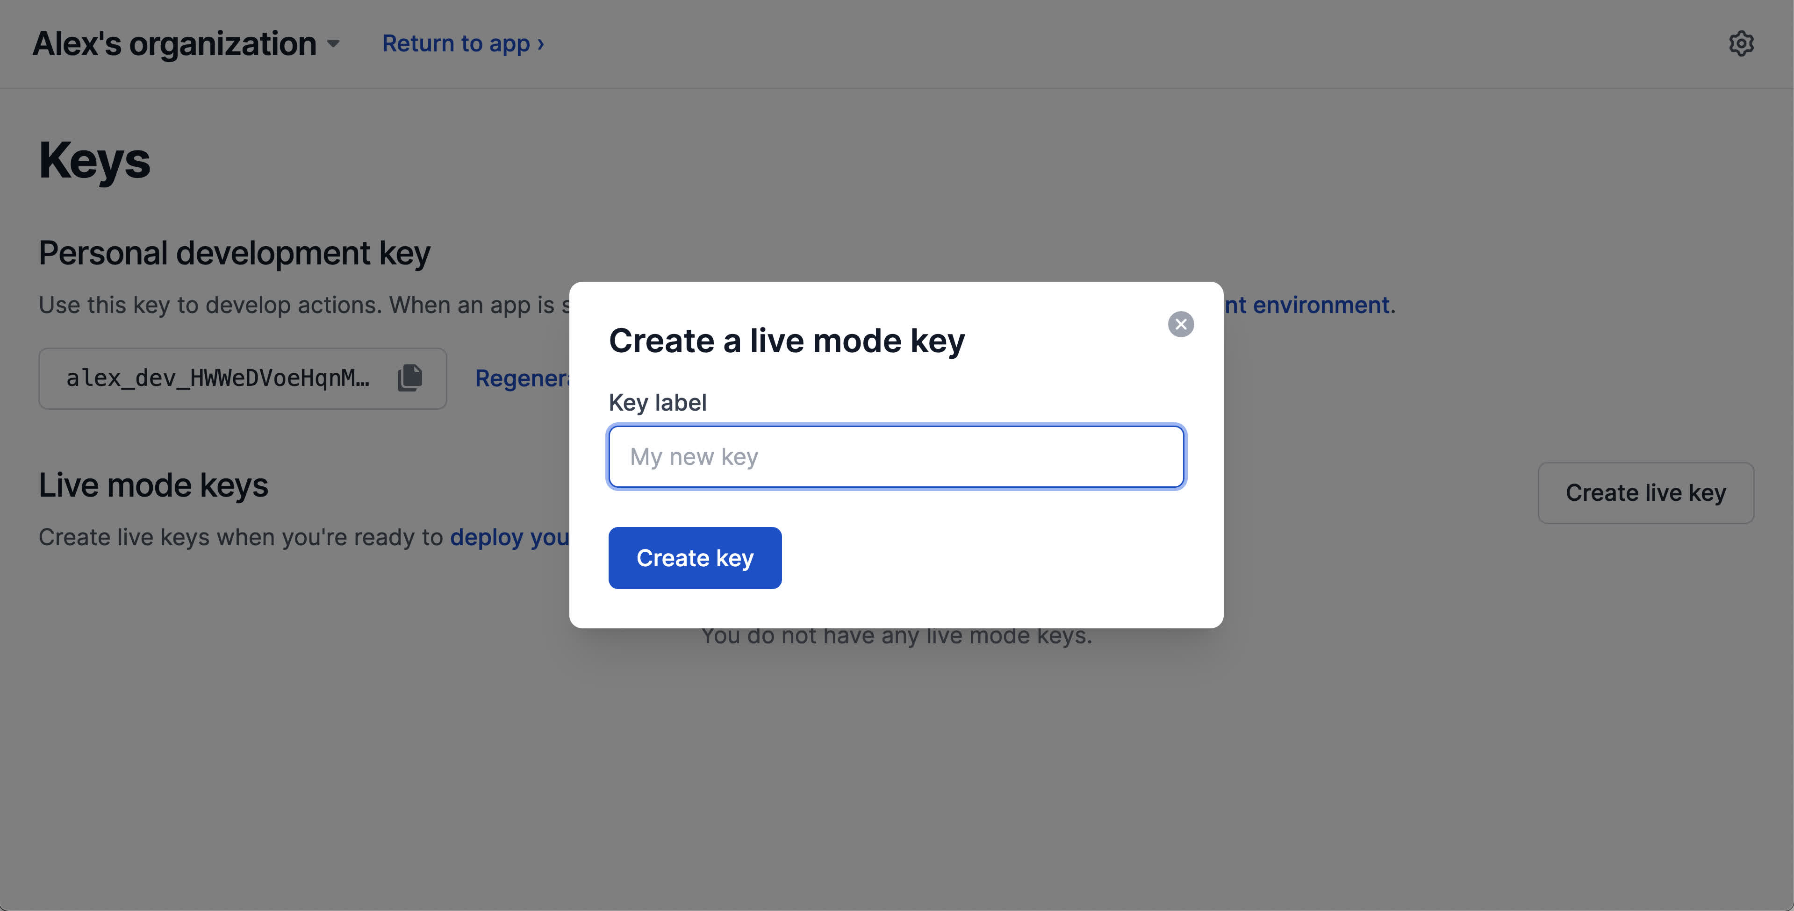This screenshot has height=911, width=1794.
Task: Expand the organization switcher caret
Action: click(x=334, y=44)
